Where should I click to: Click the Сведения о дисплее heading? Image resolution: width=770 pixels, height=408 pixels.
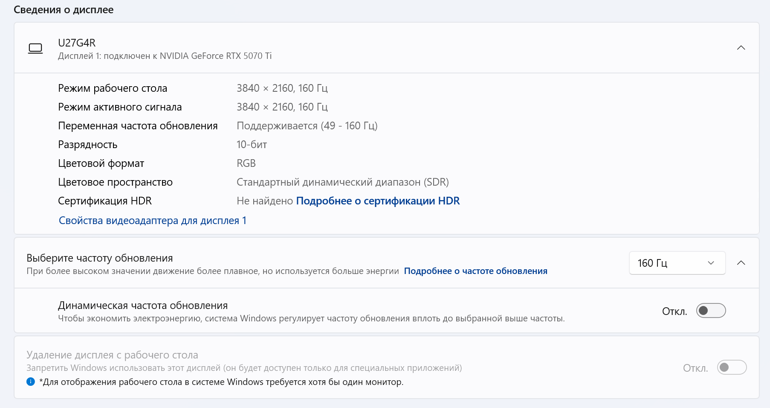coord(64,10)
